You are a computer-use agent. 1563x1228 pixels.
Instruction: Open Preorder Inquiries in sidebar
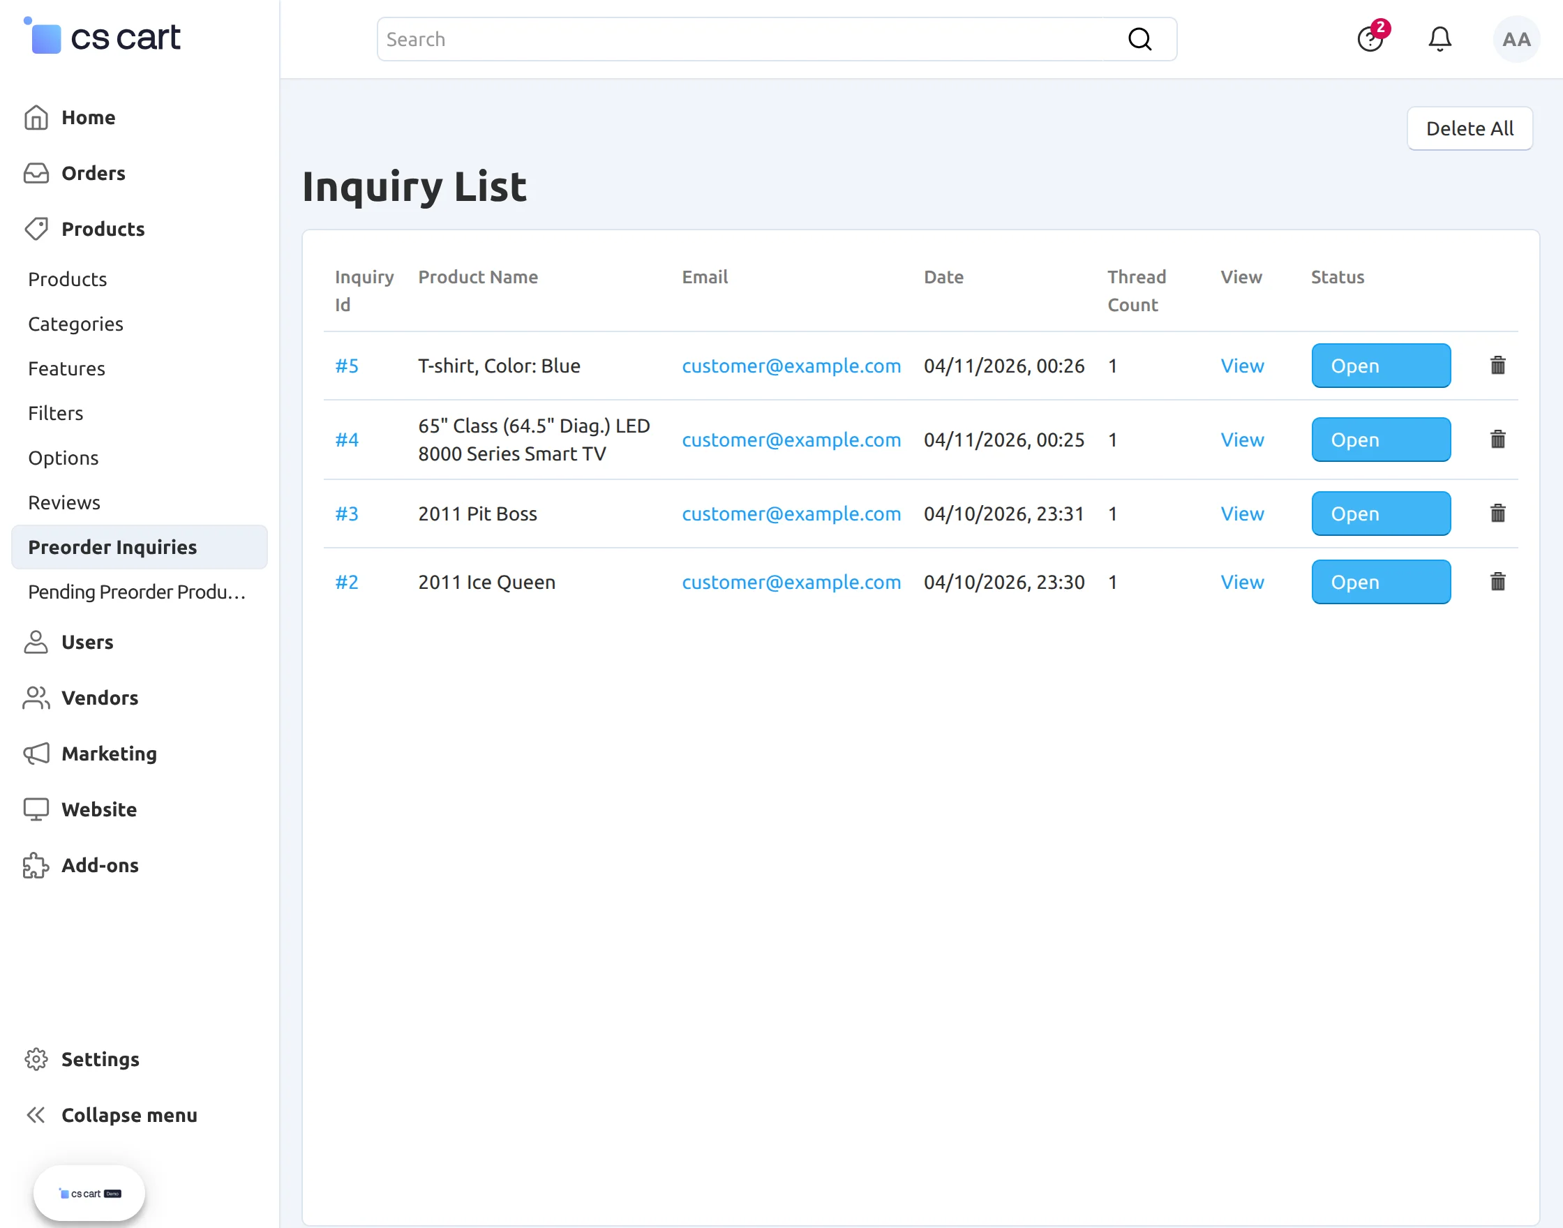[112, 546]
